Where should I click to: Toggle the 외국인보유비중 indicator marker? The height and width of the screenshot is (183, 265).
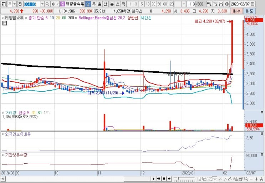click(3, 134)
